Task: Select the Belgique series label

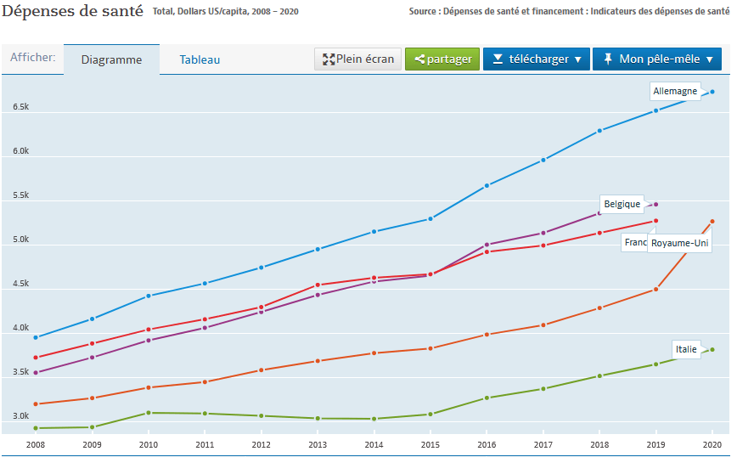Action: click(622, 205)
